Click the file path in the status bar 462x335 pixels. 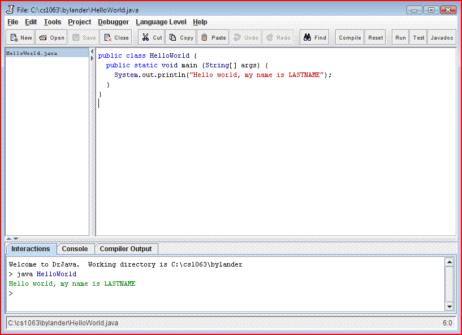tap(63, 323)
